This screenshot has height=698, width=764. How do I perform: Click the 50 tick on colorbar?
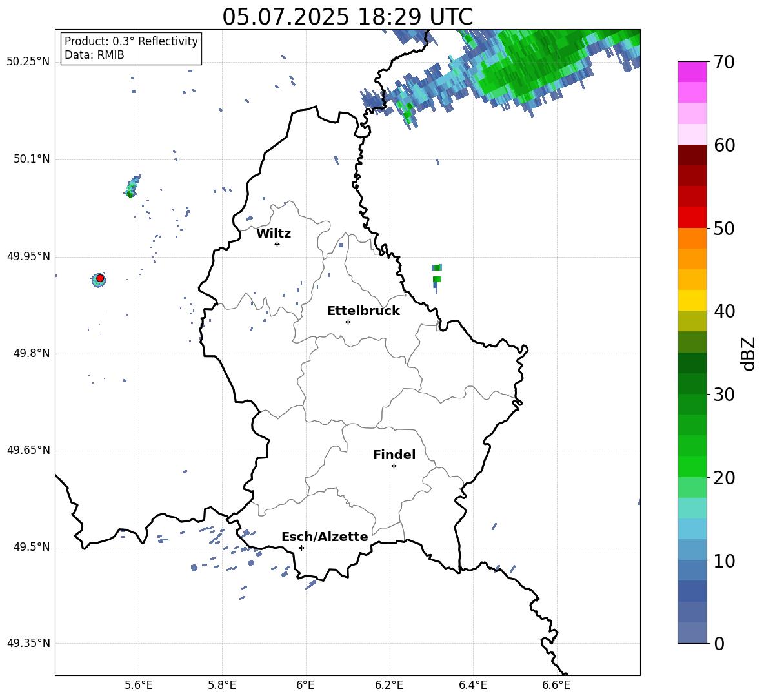(724, 228)
